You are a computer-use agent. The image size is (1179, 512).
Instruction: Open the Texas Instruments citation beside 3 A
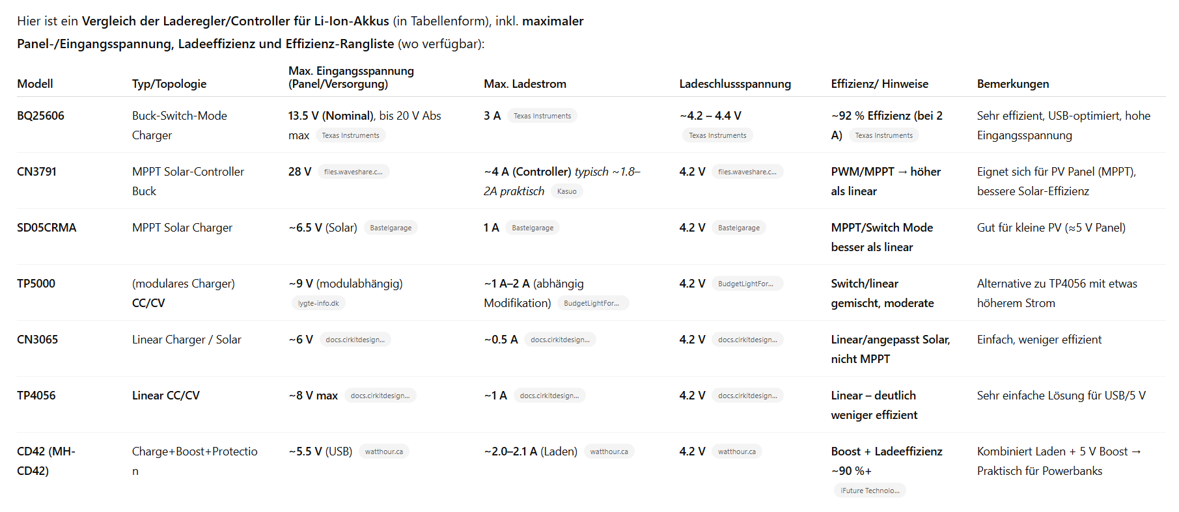pyautogui.click(x=542, y=116)
